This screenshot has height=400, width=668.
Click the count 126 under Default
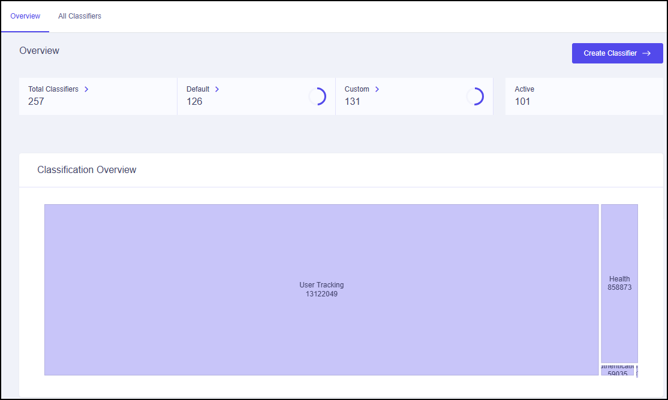[x=194, y=101]
